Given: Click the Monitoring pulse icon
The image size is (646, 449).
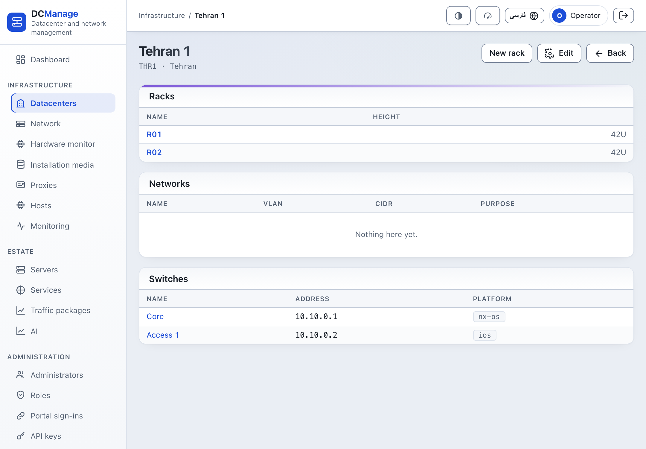Looking at the screenshot, I should (21, 226).
